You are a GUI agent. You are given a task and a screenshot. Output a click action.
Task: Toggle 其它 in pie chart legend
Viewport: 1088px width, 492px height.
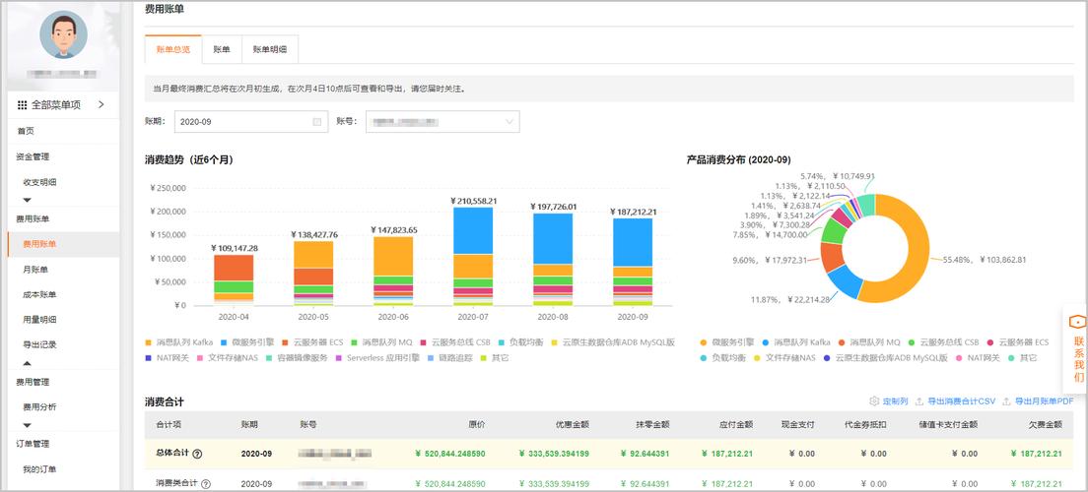click(1024, 358)
